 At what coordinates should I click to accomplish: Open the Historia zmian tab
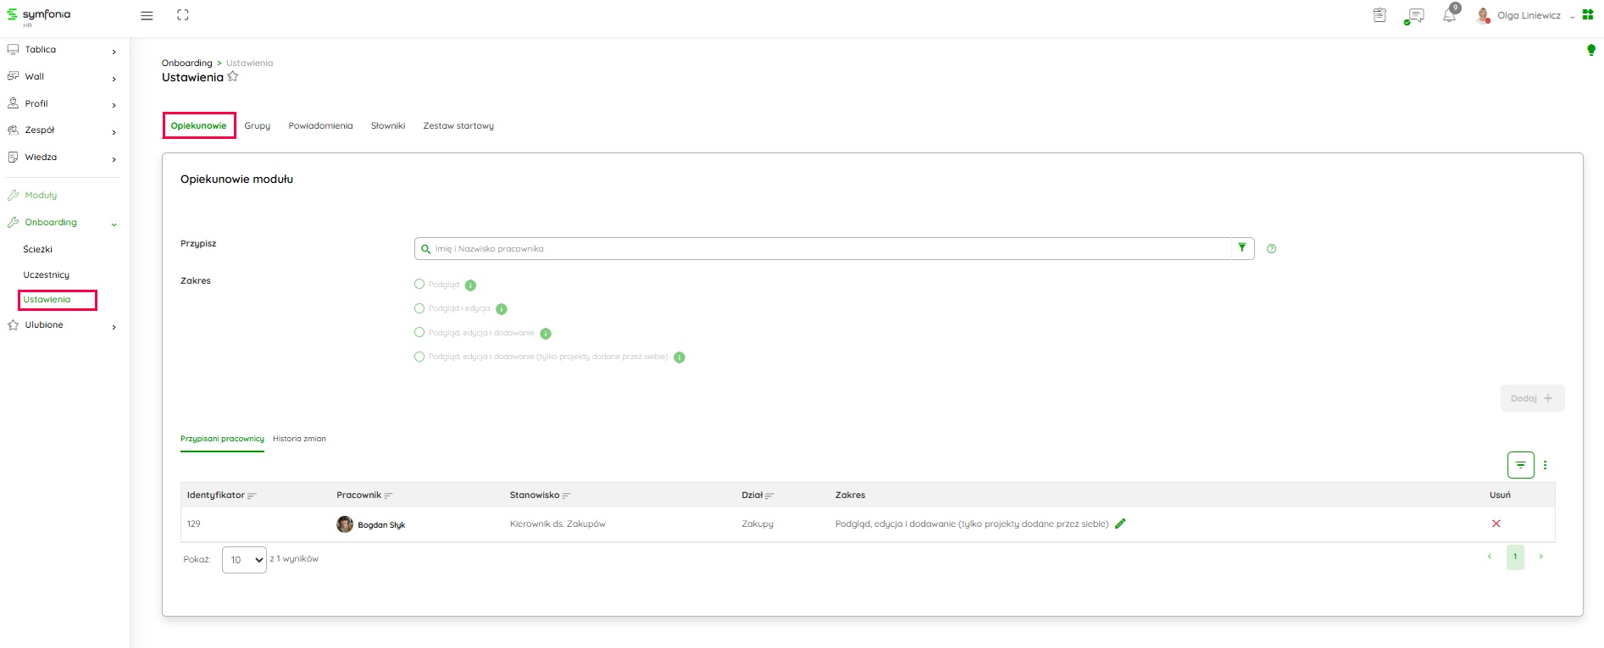299,439
